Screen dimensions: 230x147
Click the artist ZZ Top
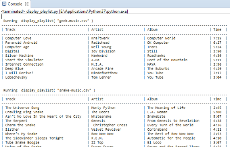point(97,143)
